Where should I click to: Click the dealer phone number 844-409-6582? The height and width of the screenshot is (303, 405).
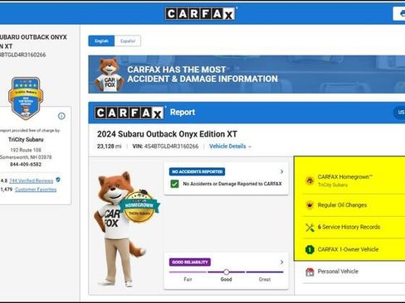tap(26, 165)
